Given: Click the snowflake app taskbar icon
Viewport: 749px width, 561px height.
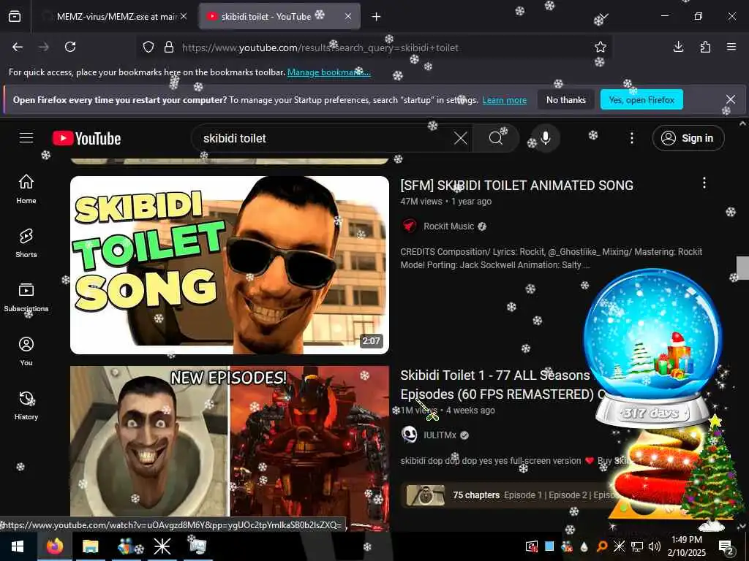Looking at the screenshot, I should point(162,546).
